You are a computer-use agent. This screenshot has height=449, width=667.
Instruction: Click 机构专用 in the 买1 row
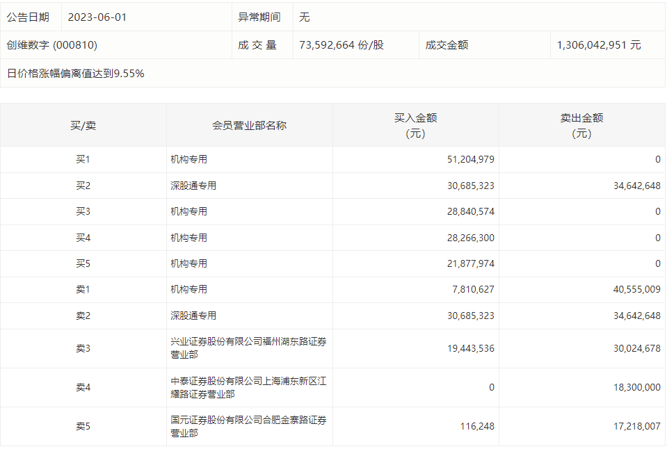click(189, 159)
